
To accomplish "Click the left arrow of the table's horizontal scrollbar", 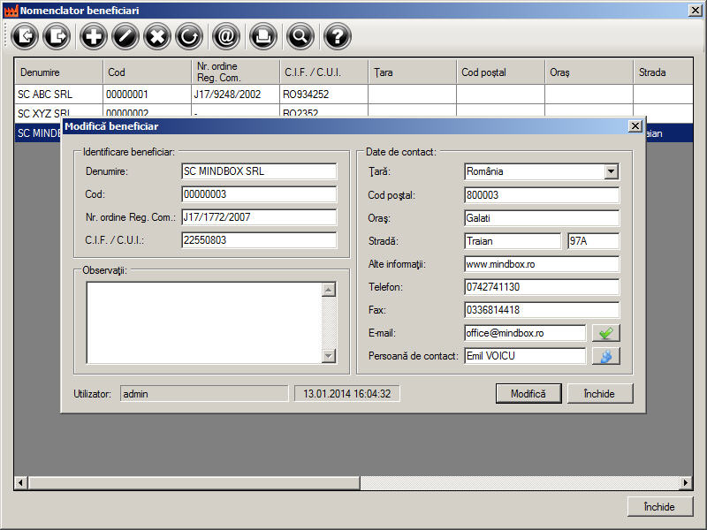I will coord(20,482).
